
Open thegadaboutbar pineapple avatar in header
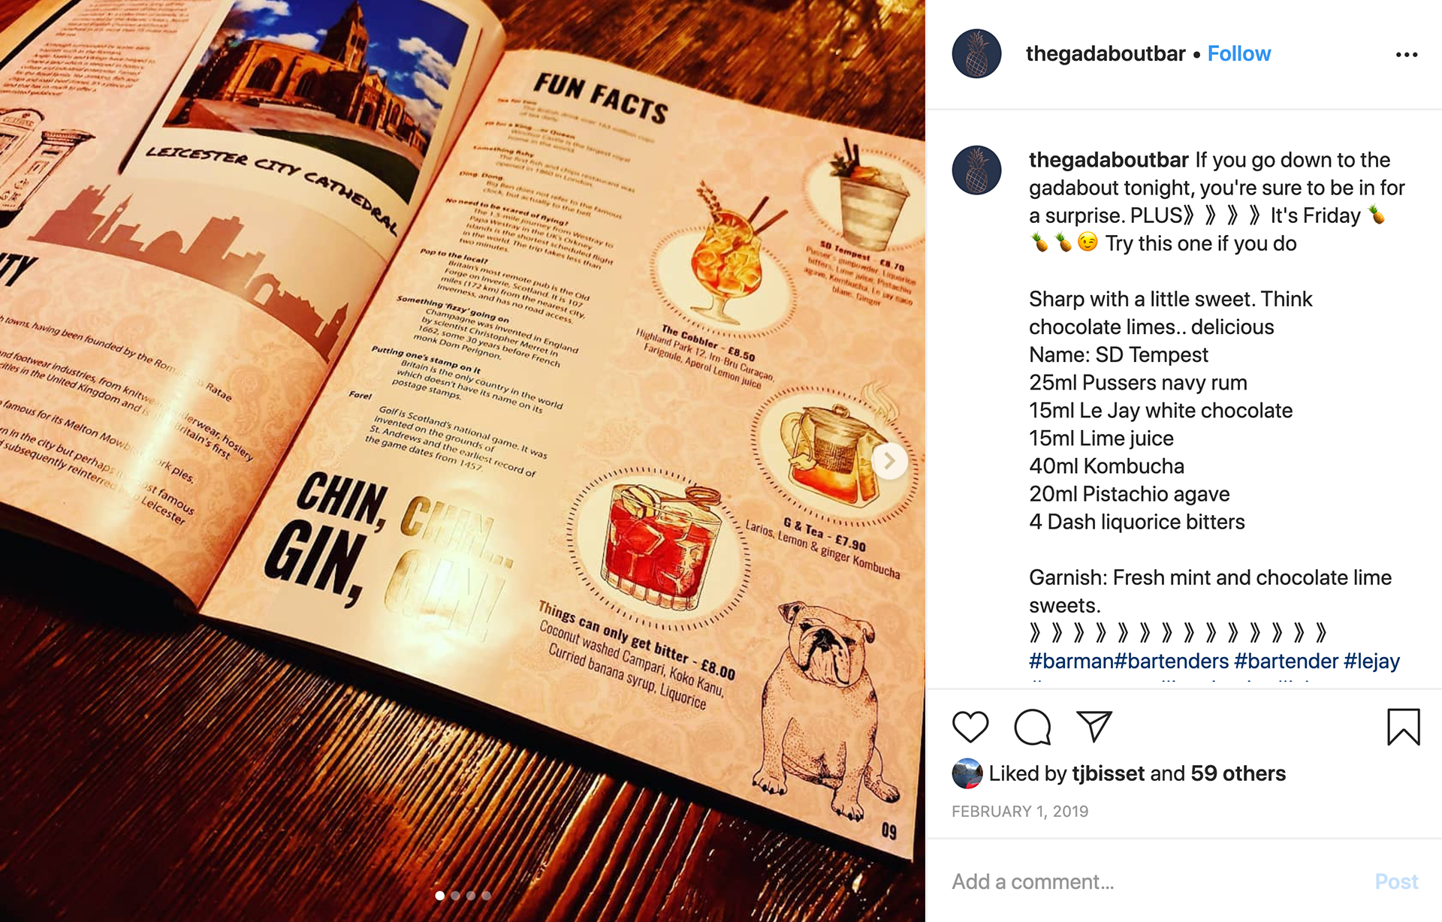point(976,54)
